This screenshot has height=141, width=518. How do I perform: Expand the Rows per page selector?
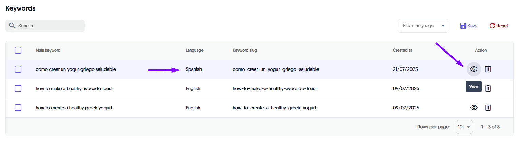click(464, 127)
